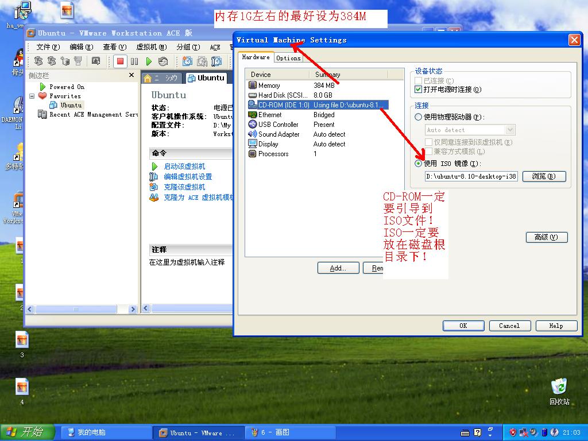The image size is (588, 441).
Task: Select 使用物理驱动器 (Use physical drive) radio
Action: click(418, 117)
